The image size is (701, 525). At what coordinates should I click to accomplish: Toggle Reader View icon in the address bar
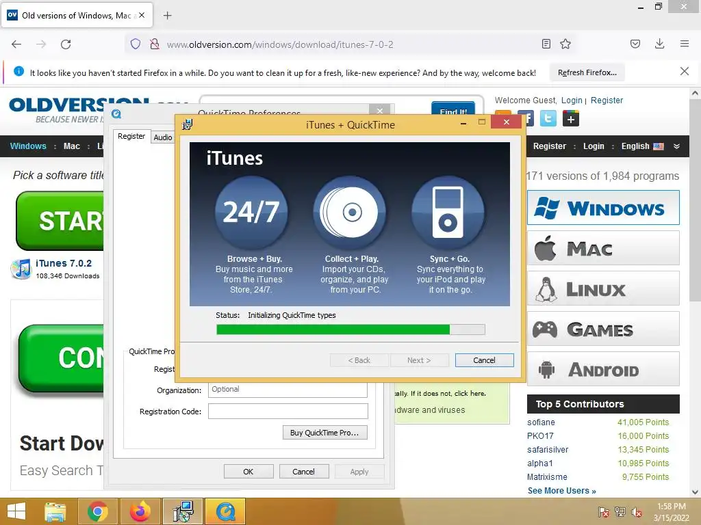[x=546, y=44]
